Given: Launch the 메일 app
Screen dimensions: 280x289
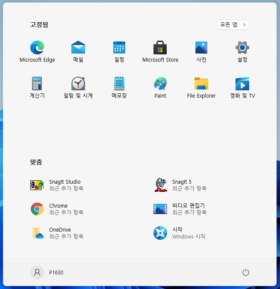Looking at the screenshot, I should pyautogui.click(x=78, y=52).
